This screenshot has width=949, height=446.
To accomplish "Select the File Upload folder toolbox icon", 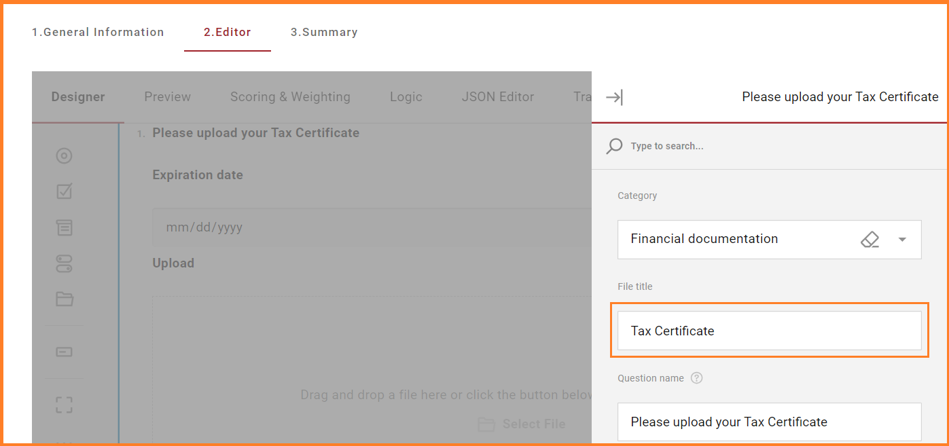I will (x=64, y=299).
